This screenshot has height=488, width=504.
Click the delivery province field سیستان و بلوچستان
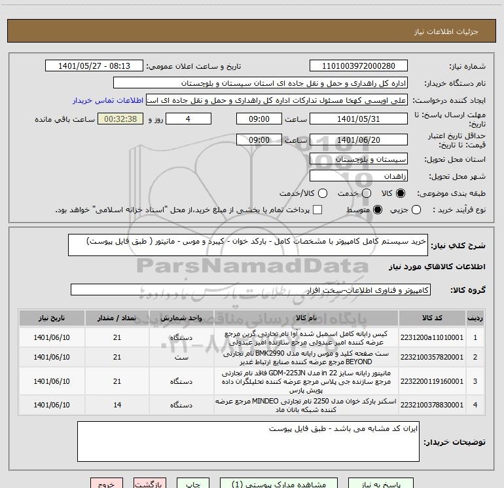point(359,159)
